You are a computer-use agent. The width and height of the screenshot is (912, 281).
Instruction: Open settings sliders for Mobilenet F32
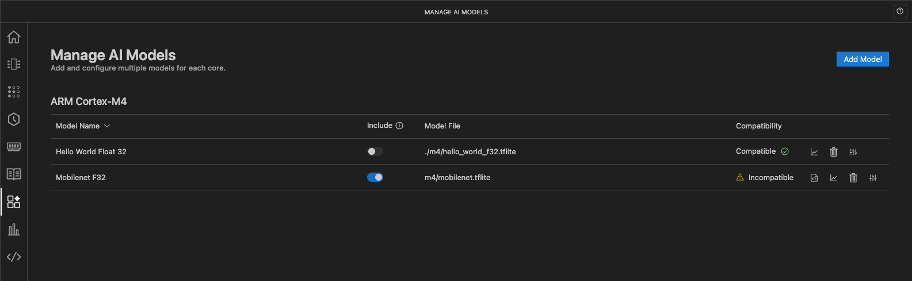pyautogui.click(x=873, y=178)
